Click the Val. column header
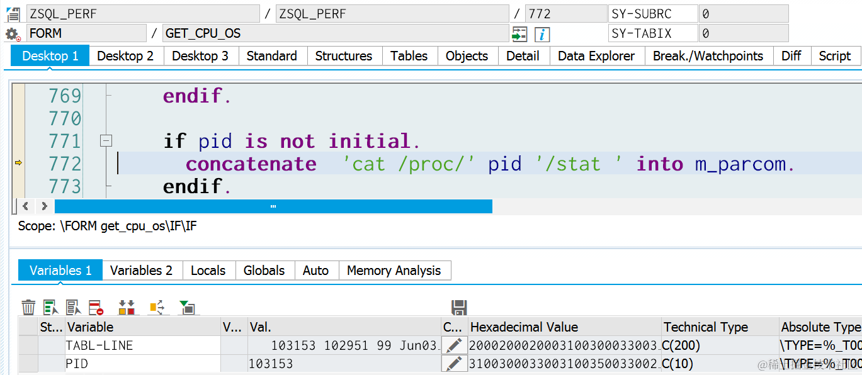This screenshot has height=375, width=862. pyautogui.click(x=344, y=327)
